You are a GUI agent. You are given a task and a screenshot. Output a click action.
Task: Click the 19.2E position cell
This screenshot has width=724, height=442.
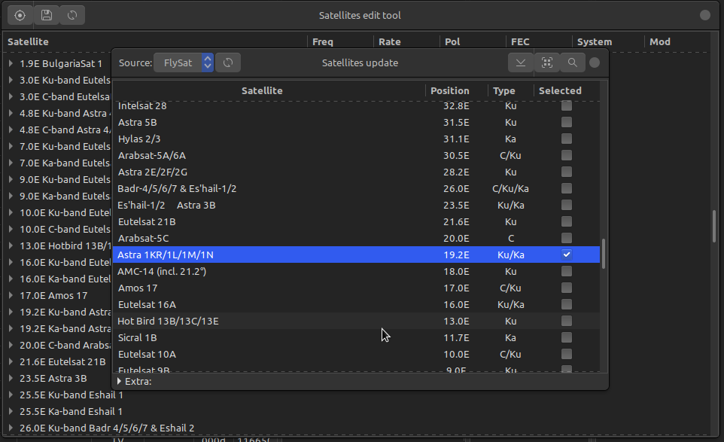456,255
